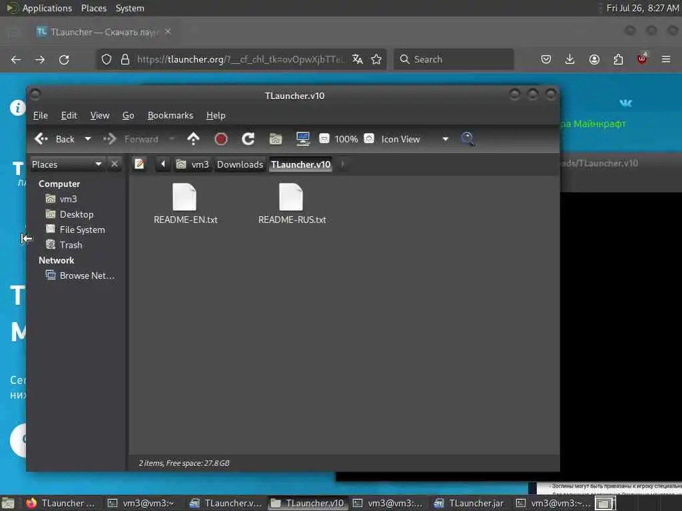Select File System in Places sidebar
This screenshot has height=511, width=682.
(x=75, y=230)
